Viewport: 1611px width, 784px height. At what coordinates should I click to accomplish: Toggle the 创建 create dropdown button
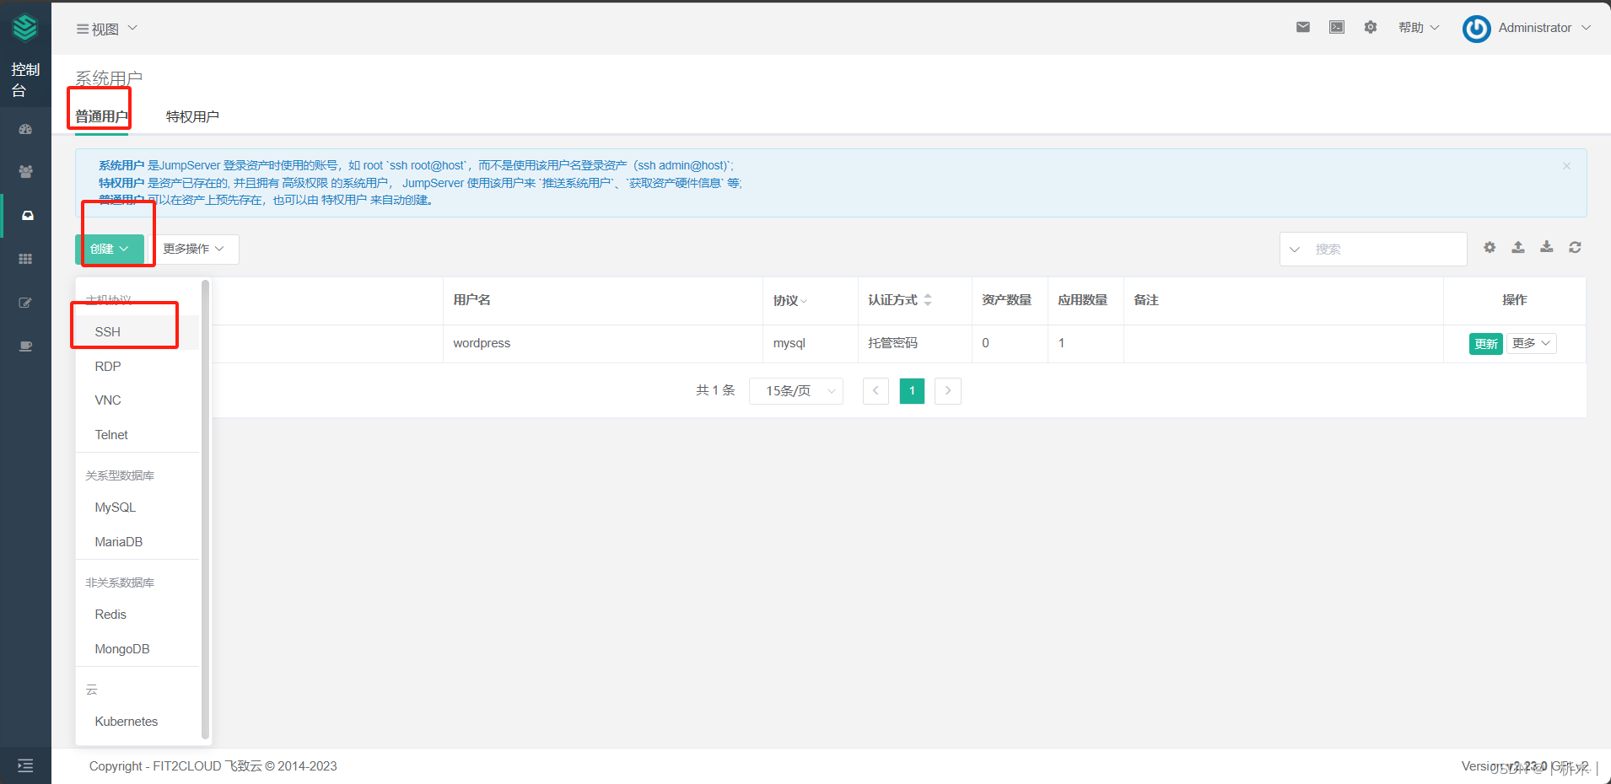[110, 249]
